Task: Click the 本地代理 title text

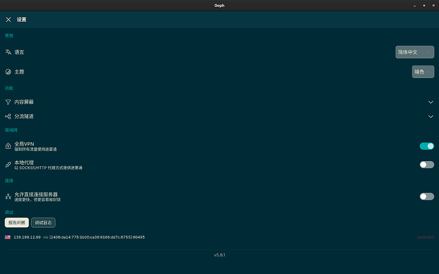Action: 24,162
